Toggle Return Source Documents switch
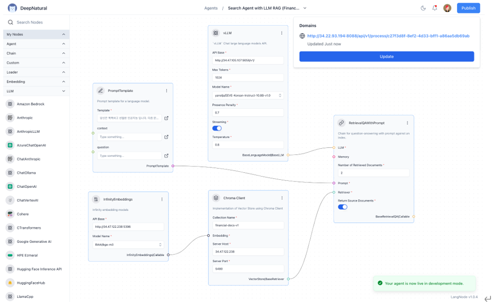Viewport: 497px width, 302px height. (342, 207)
